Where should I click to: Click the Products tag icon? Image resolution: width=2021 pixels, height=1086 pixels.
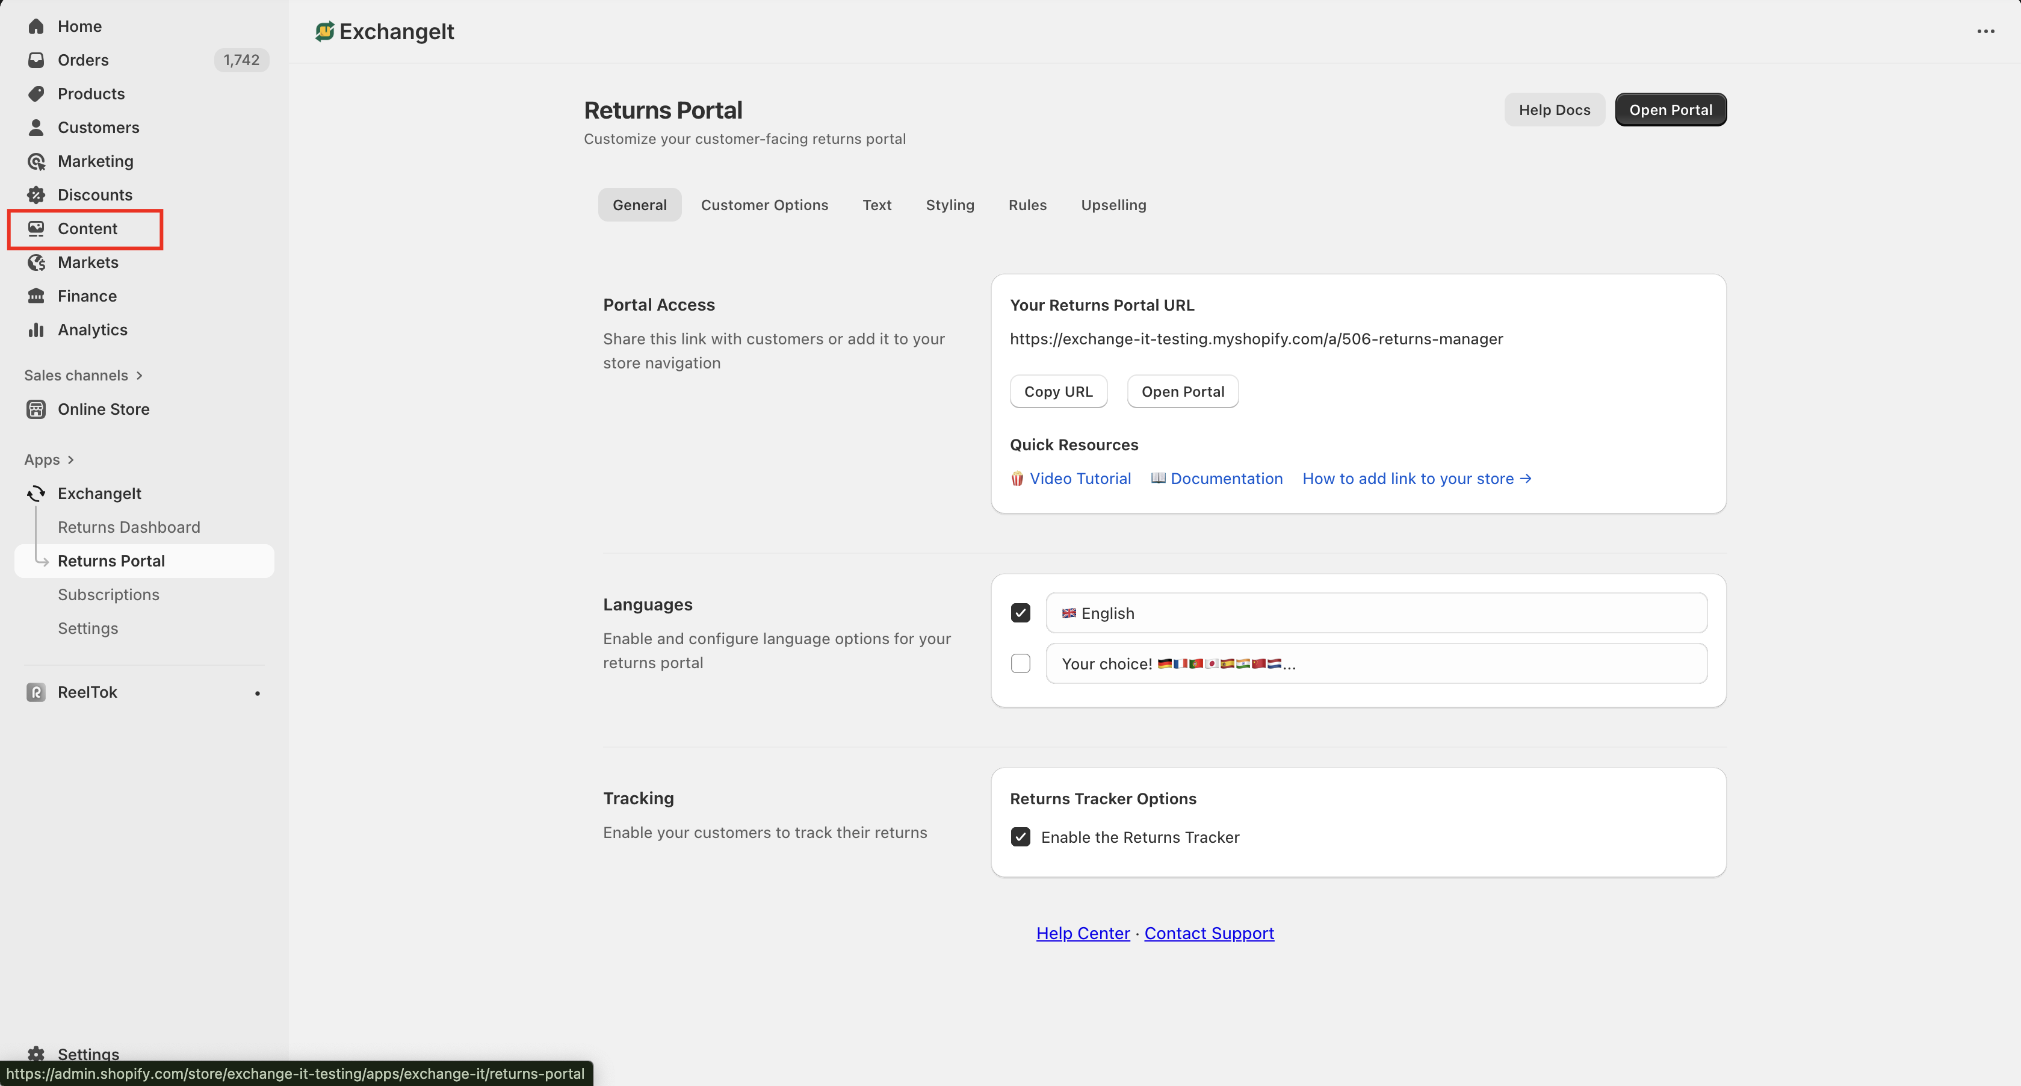pyautogui.click(x=36, y=93)
